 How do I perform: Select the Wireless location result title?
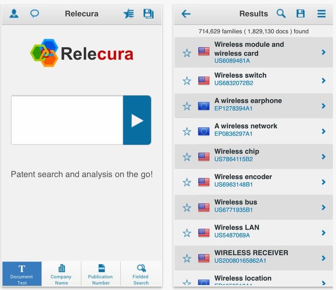click(243, 278)
